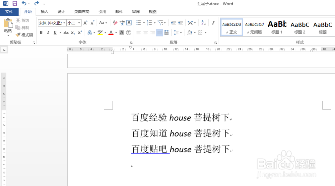Open the 剪贴板 pane launcher
The image size is (335, 186).
point(34,43)
